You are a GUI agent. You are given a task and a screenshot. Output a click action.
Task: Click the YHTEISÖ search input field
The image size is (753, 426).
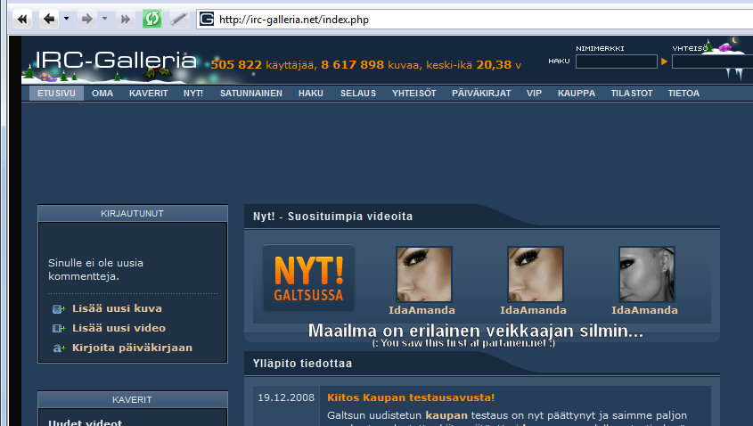(x=712, y=61)
